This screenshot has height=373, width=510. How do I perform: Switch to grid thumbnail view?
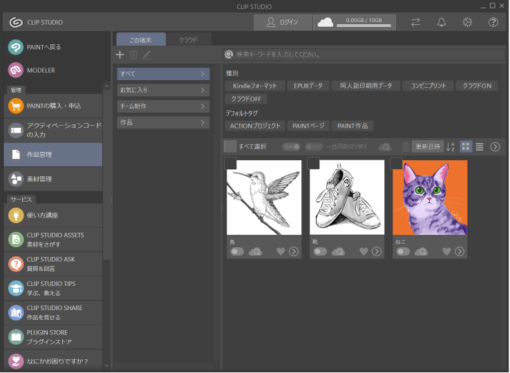[x=466, y=146]
